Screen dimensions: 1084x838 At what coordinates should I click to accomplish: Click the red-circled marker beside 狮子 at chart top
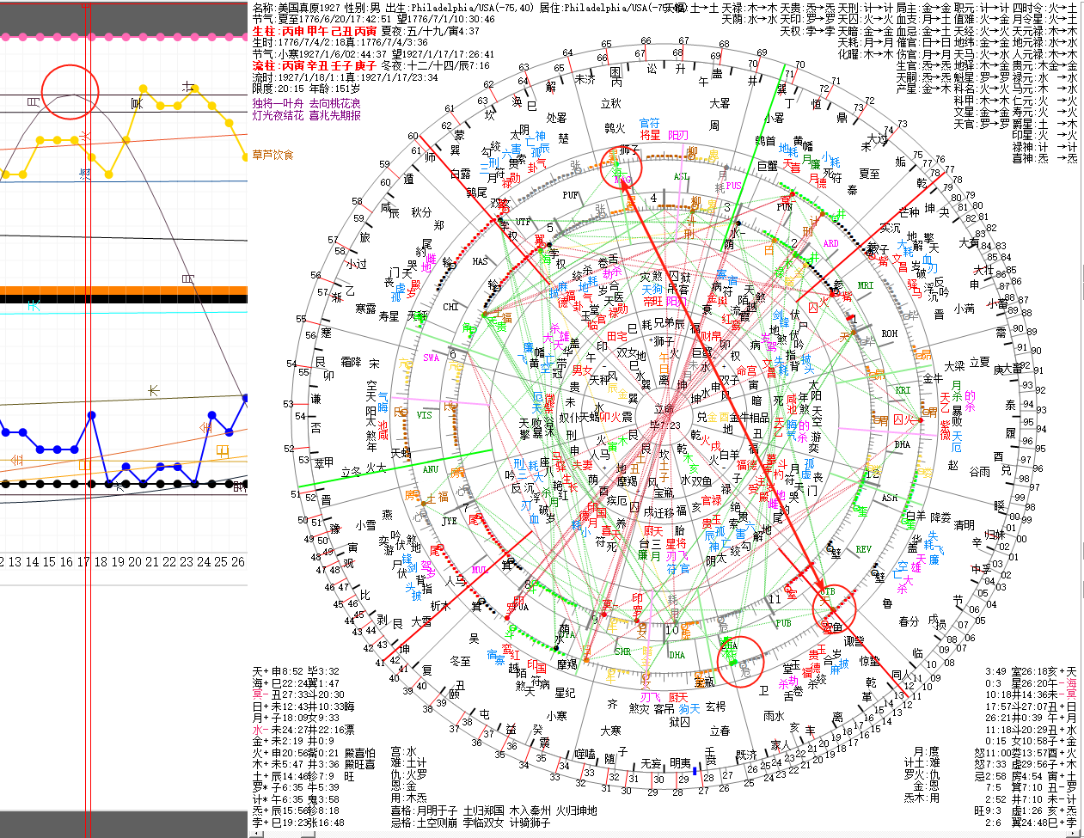(x=621, y=169)
